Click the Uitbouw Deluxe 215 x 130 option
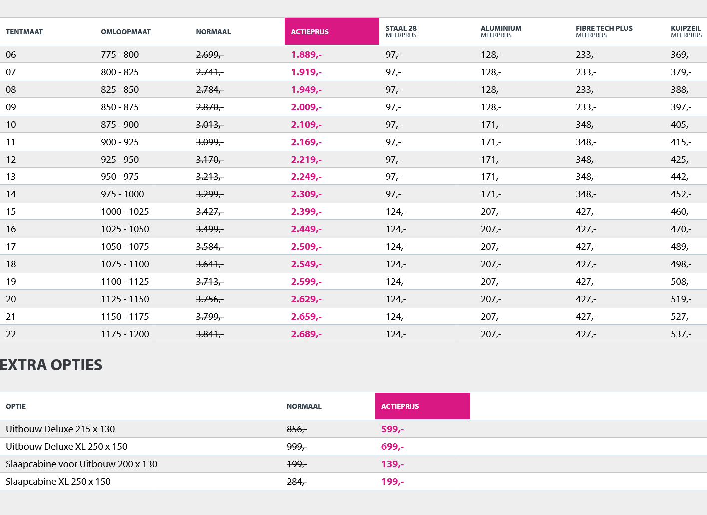Image resolution: width=707 pixels, height=515 pixels. (x=60, y=429)
